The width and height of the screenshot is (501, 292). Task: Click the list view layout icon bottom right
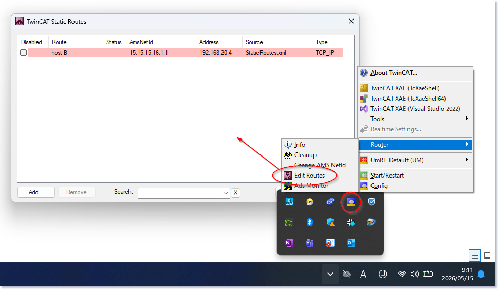point(475,256)
